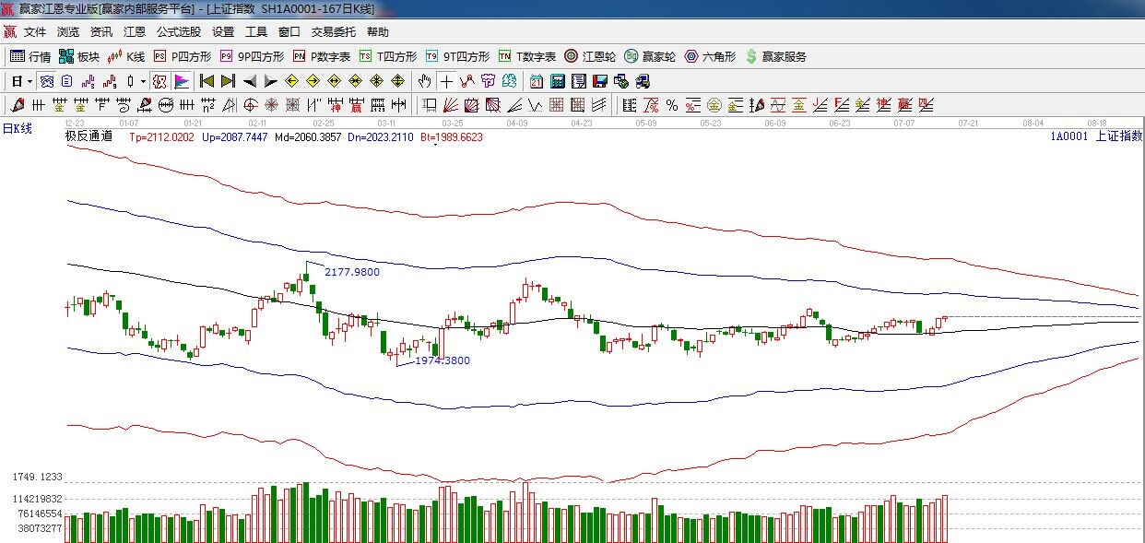The height and width of the screenshot is (543, 1145).
Task: Select the percent sign drawing tool
Action: click(672, 105)
